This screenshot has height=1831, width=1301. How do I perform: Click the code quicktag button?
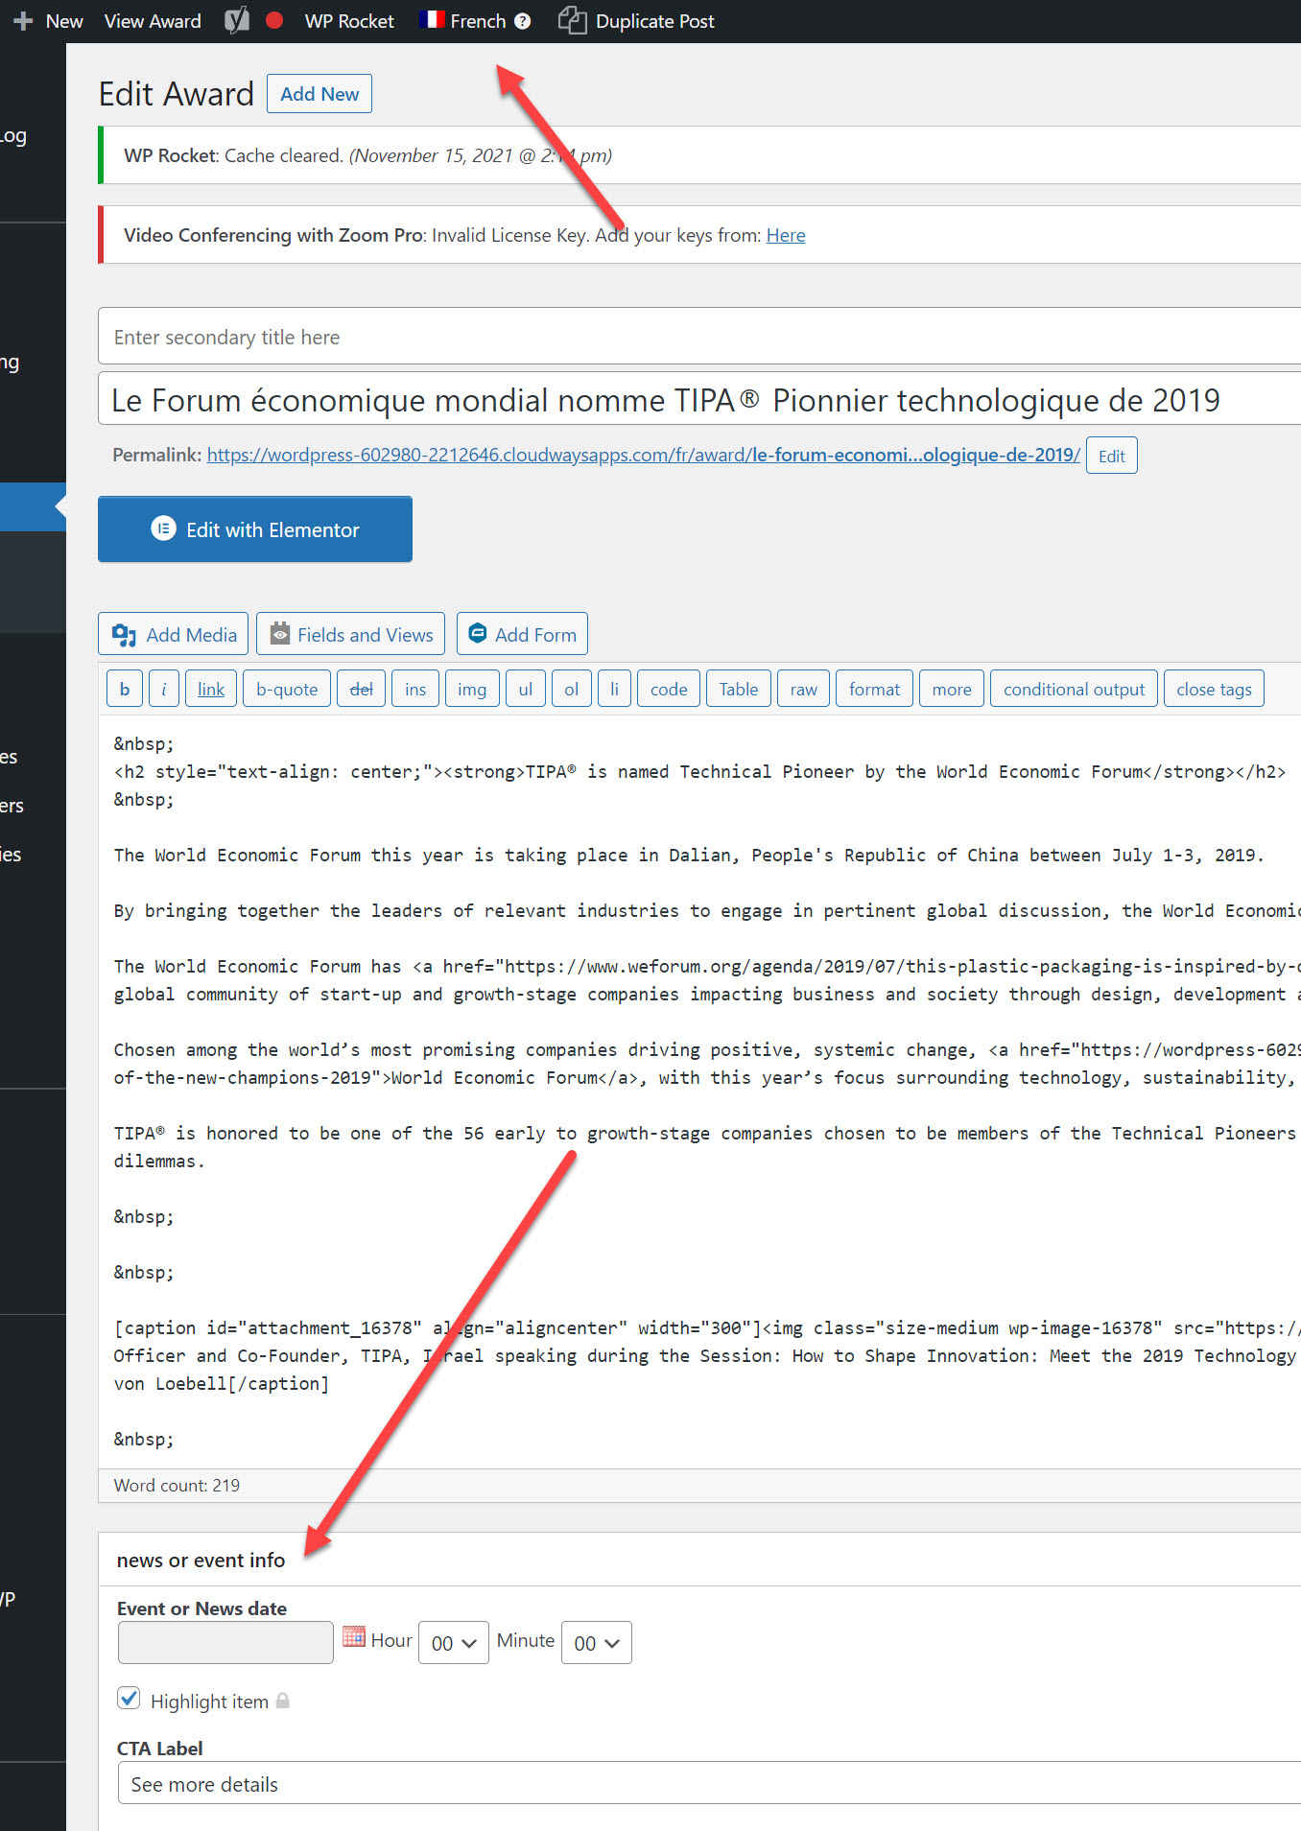(669, 689)
